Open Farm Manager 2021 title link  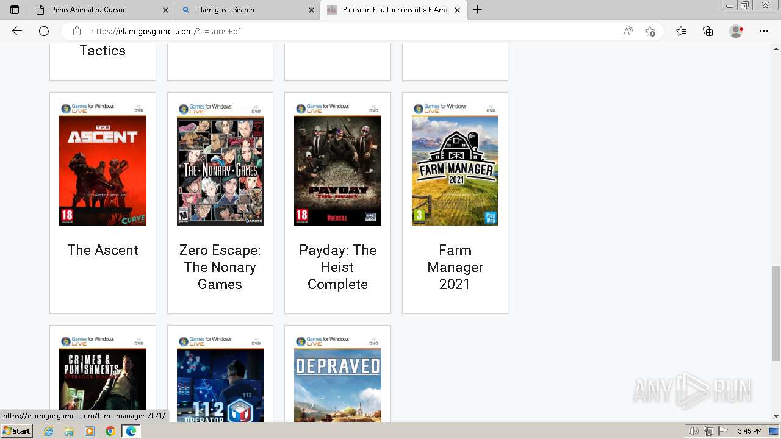point(455,267)
